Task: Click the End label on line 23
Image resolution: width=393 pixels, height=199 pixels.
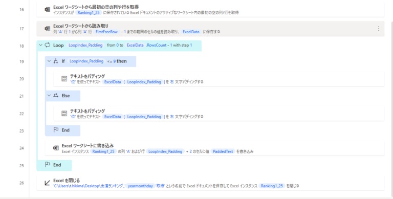Action: tap(65, 130)
